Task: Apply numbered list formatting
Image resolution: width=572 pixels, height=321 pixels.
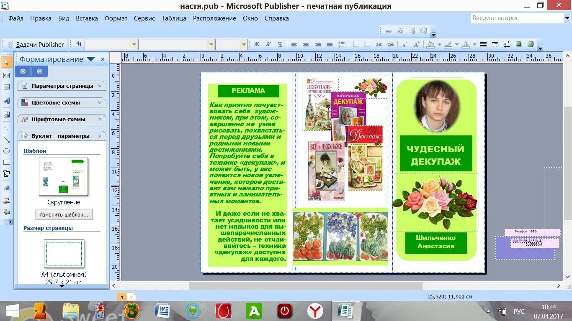Action: (356, 44)
